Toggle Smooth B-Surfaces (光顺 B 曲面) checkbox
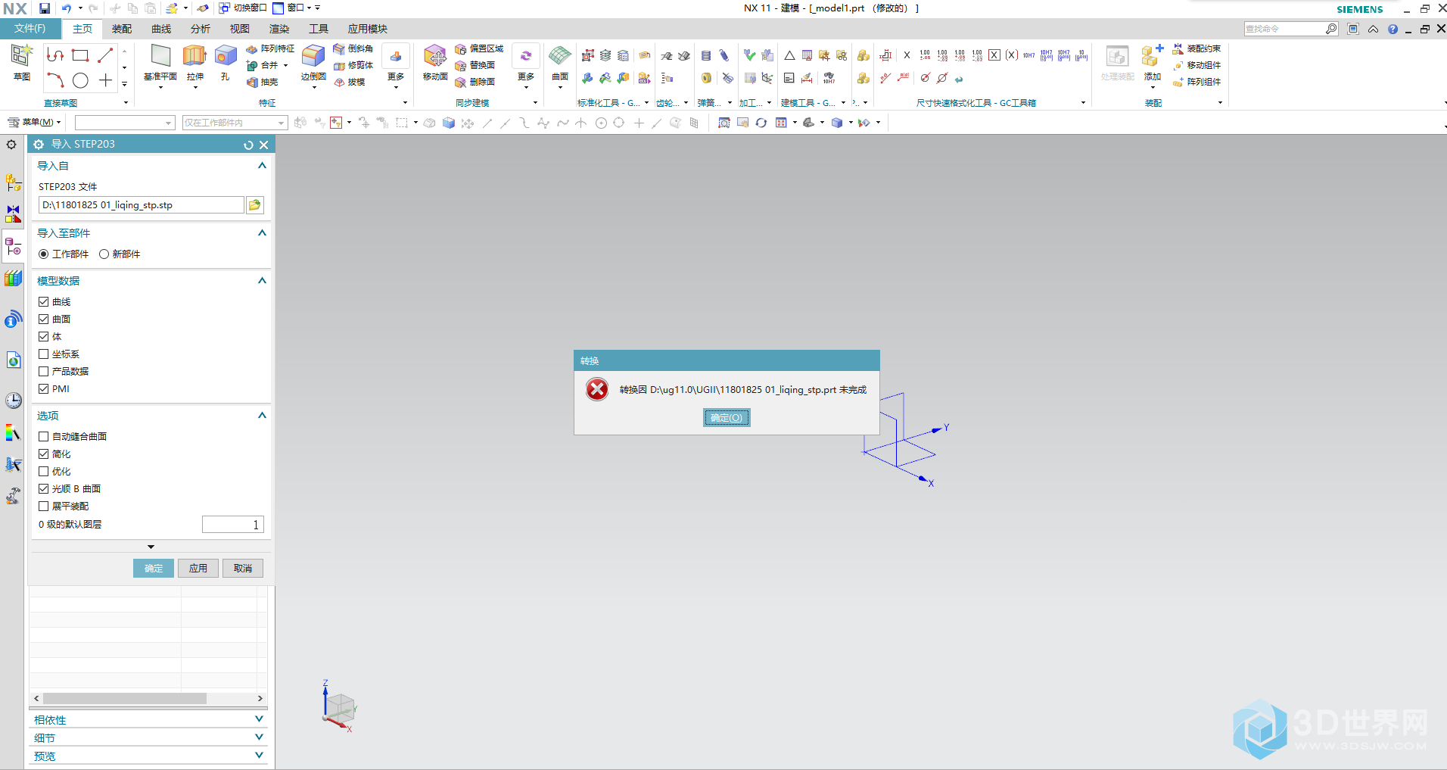 [x=43, y=489]
